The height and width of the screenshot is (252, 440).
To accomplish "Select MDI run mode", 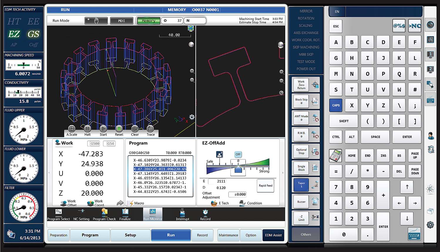I will tap(121, 21).
